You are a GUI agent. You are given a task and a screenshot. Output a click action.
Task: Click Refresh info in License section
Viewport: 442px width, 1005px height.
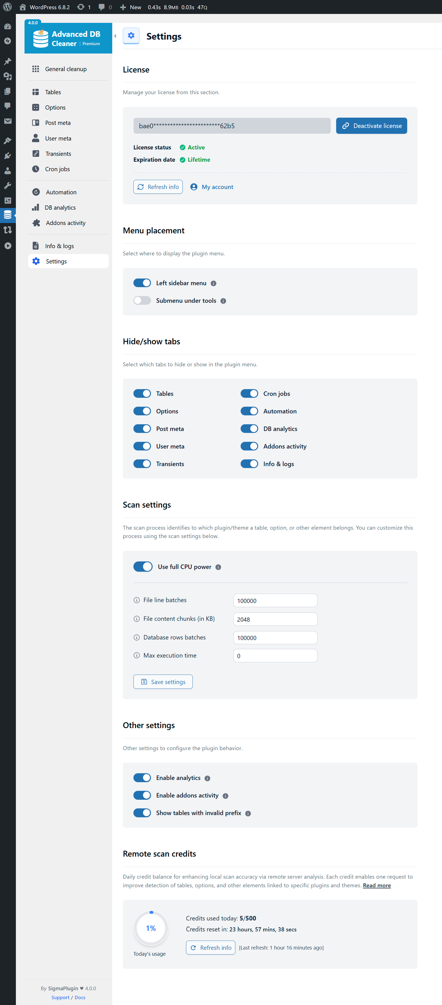[158, 187]
